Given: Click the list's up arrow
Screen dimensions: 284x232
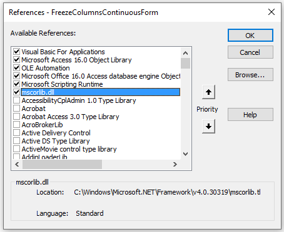Looking at the screenshot, I should (185, 53).
